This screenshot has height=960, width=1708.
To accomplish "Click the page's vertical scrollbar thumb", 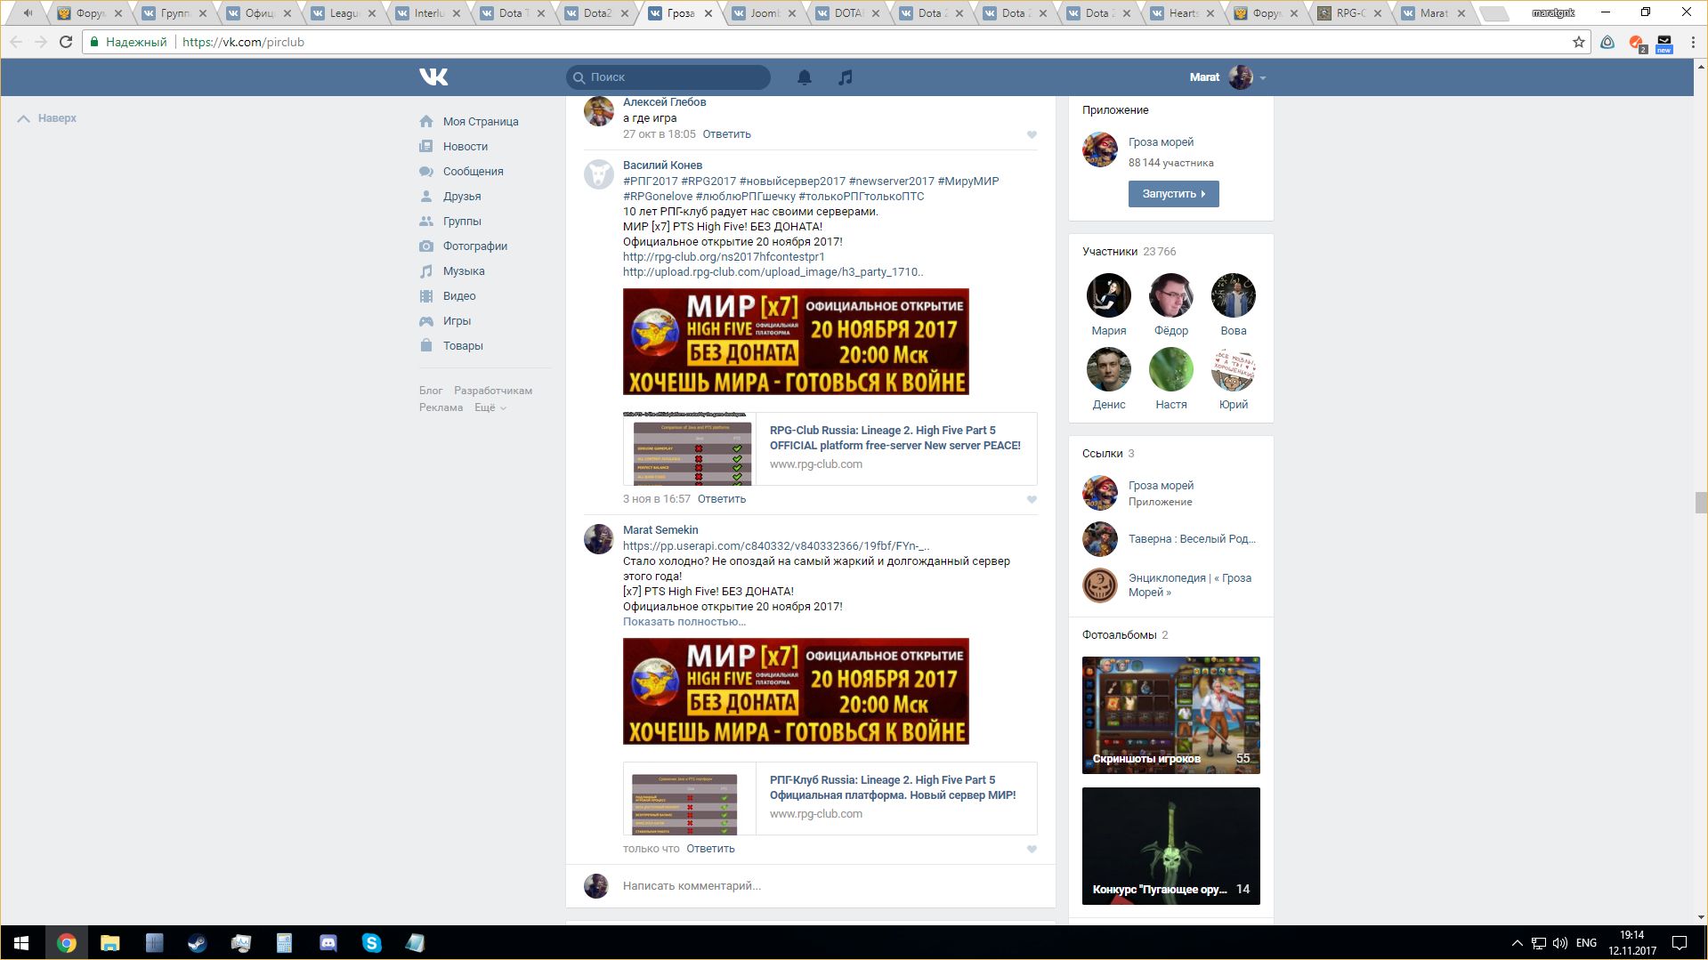I will coord(1701,503).
